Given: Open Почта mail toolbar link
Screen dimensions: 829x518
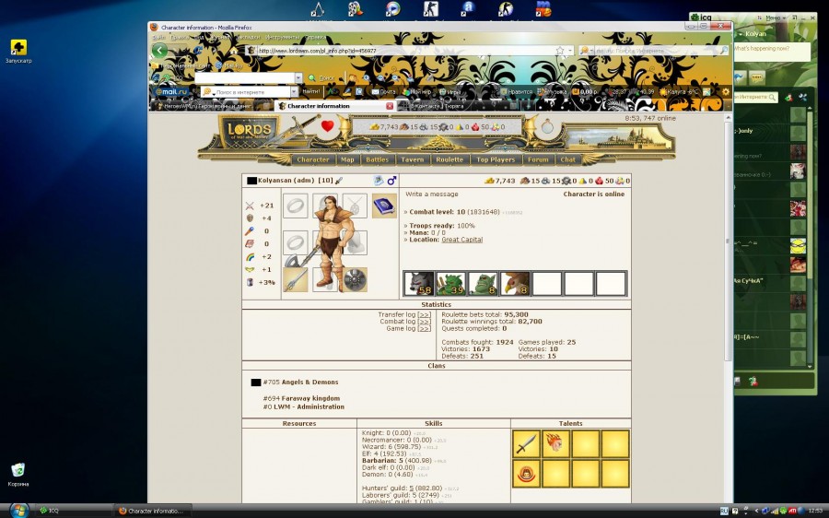Looking at the screenshot, I should pos(383,91).
